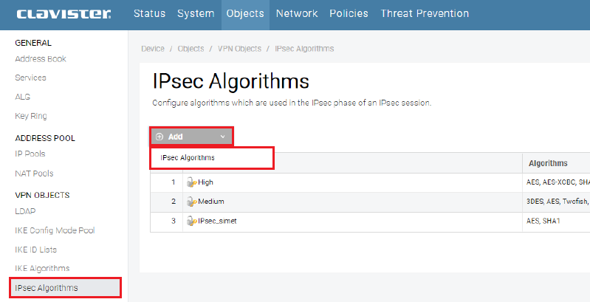Select the Threat Prevention tab
This screenshot has height=302, width=590.
click(424, 13)
